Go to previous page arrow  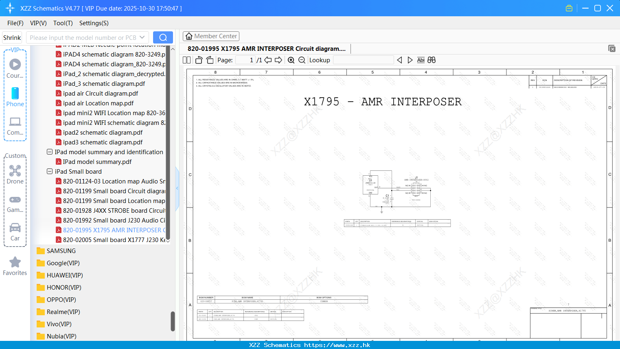(268, 60)
